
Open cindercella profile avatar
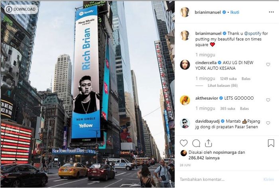pyautogui.click(x=185, y=65)
